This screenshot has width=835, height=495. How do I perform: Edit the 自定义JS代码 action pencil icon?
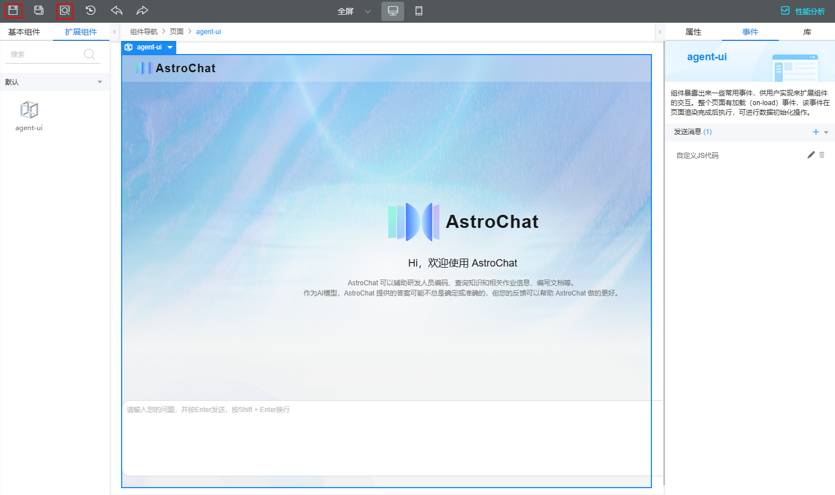[811, 155]
